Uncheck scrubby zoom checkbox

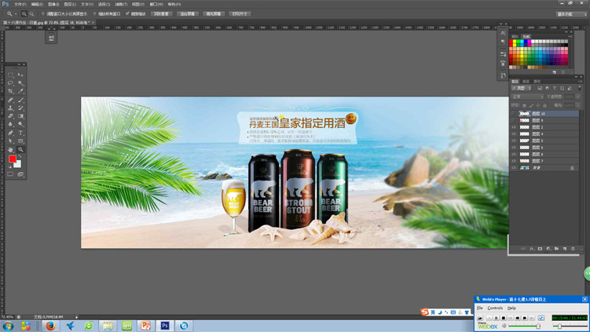tap(127, 14)
